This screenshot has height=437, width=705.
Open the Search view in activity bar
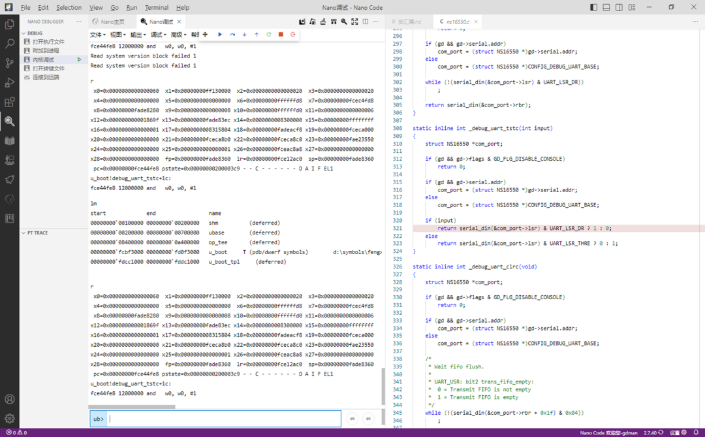tap(10, 44)
